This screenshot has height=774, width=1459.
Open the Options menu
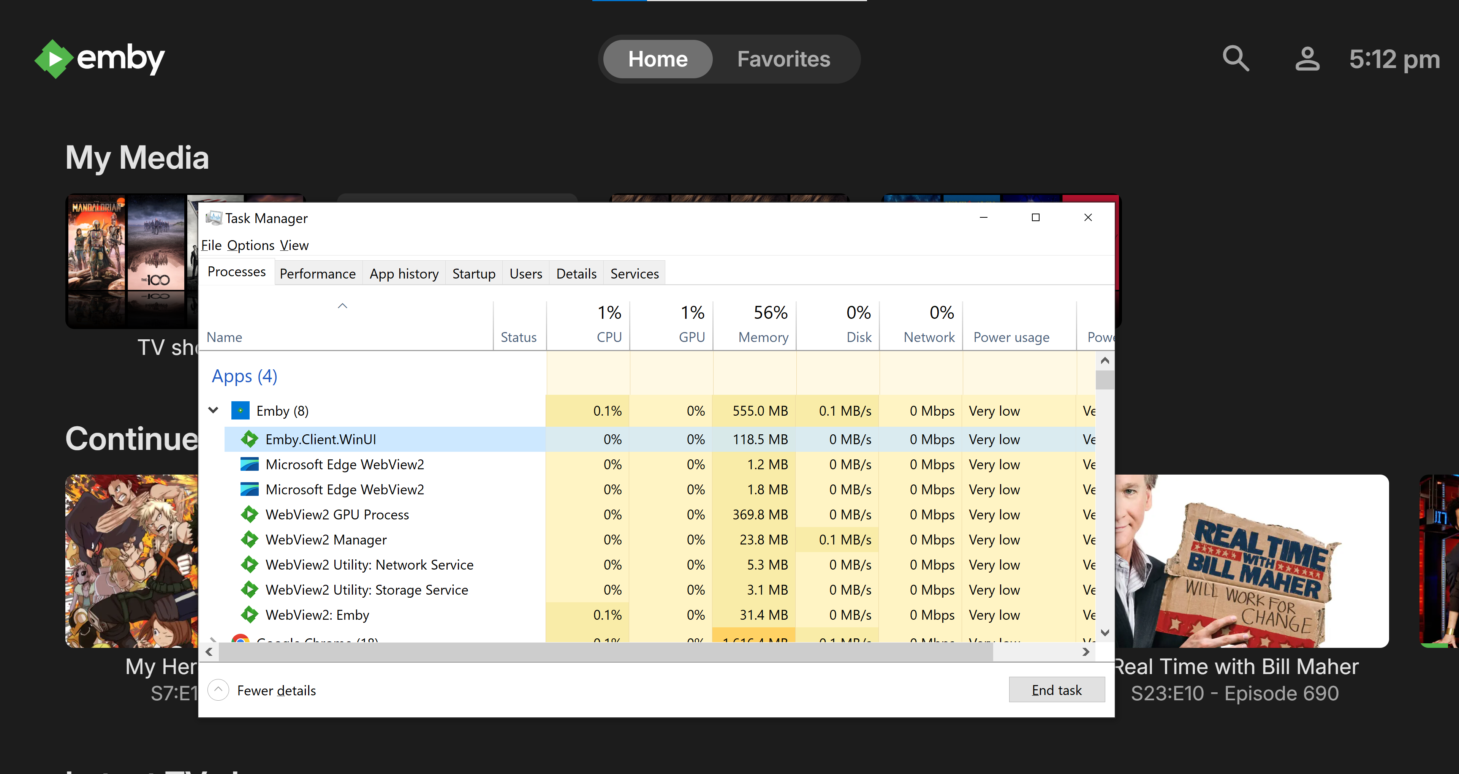coord(250,245)
